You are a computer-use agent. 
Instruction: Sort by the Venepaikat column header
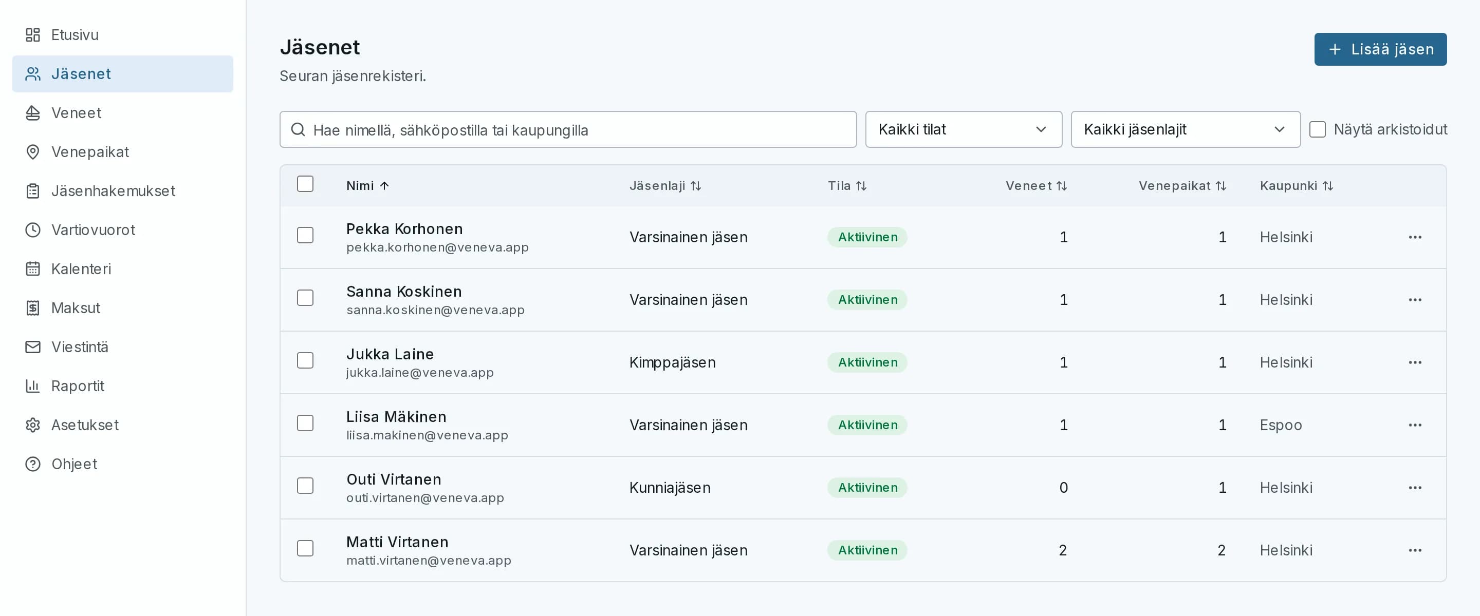coord(1182,186)
